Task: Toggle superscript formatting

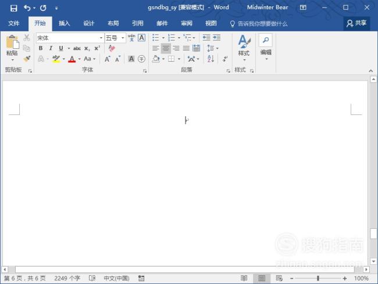Action: click(x=97, y=48)
